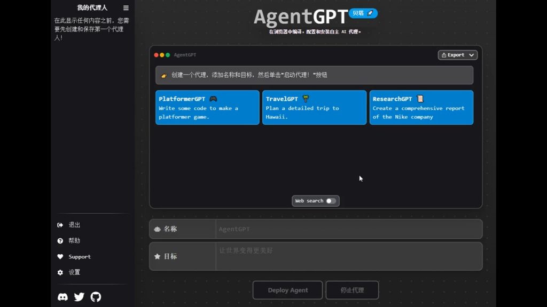Click the empty-agents notice in sidebar
547x307 pixels.
tap(92, 29)
